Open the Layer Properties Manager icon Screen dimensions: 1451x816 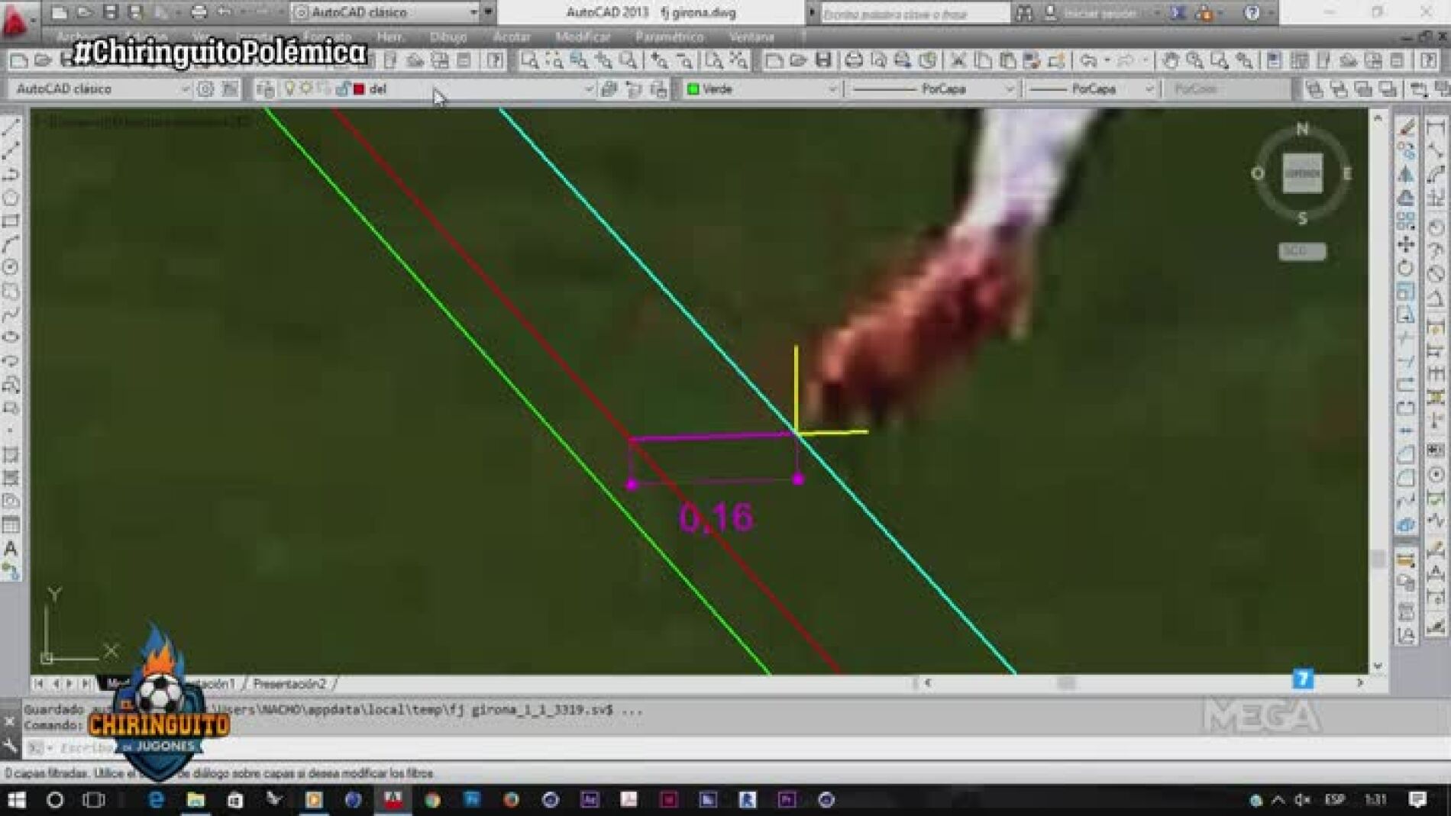click(x=265, y=89)
